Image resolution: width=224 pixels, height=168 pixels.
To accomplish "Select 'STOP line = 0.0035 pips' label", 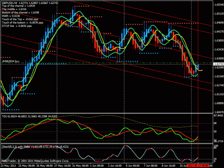I will [17, 26].
